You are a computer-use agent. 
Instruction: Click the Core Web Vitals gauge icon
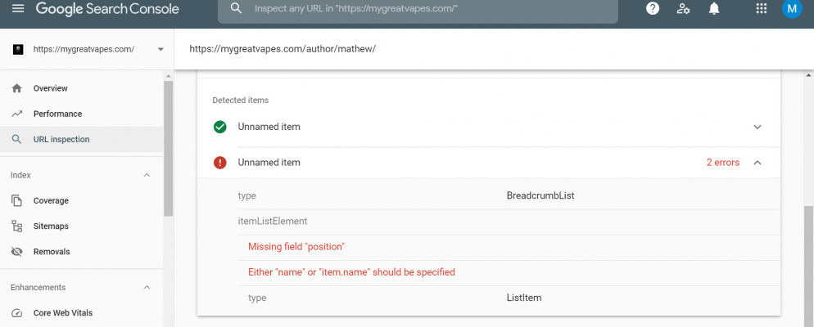[16, 313]
